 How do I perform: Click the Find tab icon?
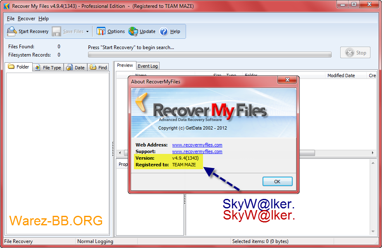(x=93, y=67)
